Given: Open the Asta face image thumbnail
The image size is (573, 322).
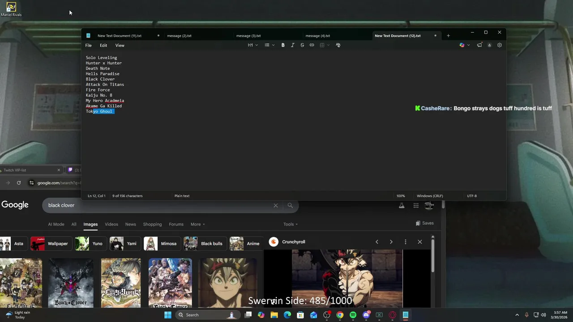Looking at the screenshot, I should click(229, 283).
